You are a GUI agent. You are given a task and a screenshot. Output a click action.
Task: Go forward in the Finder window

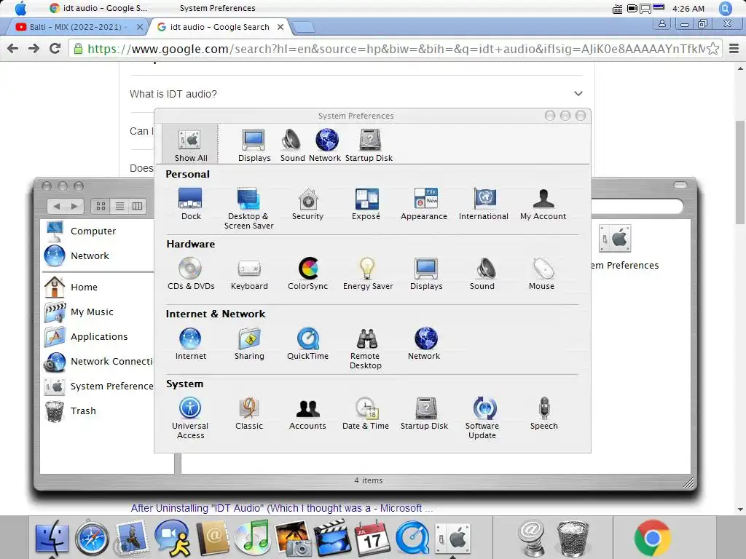click(74, 206)
